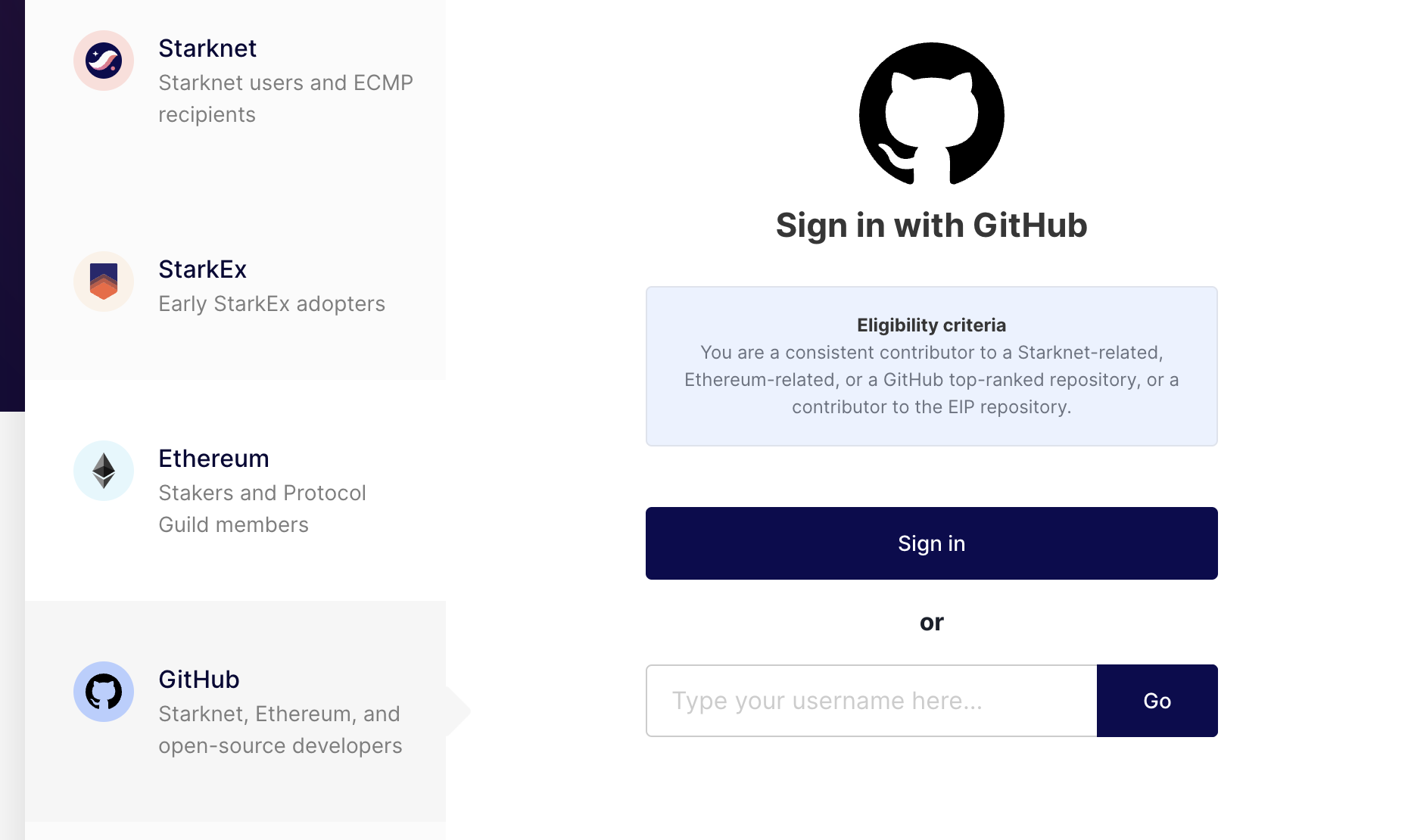Select the Ethereum tab title

coord(213,459)
